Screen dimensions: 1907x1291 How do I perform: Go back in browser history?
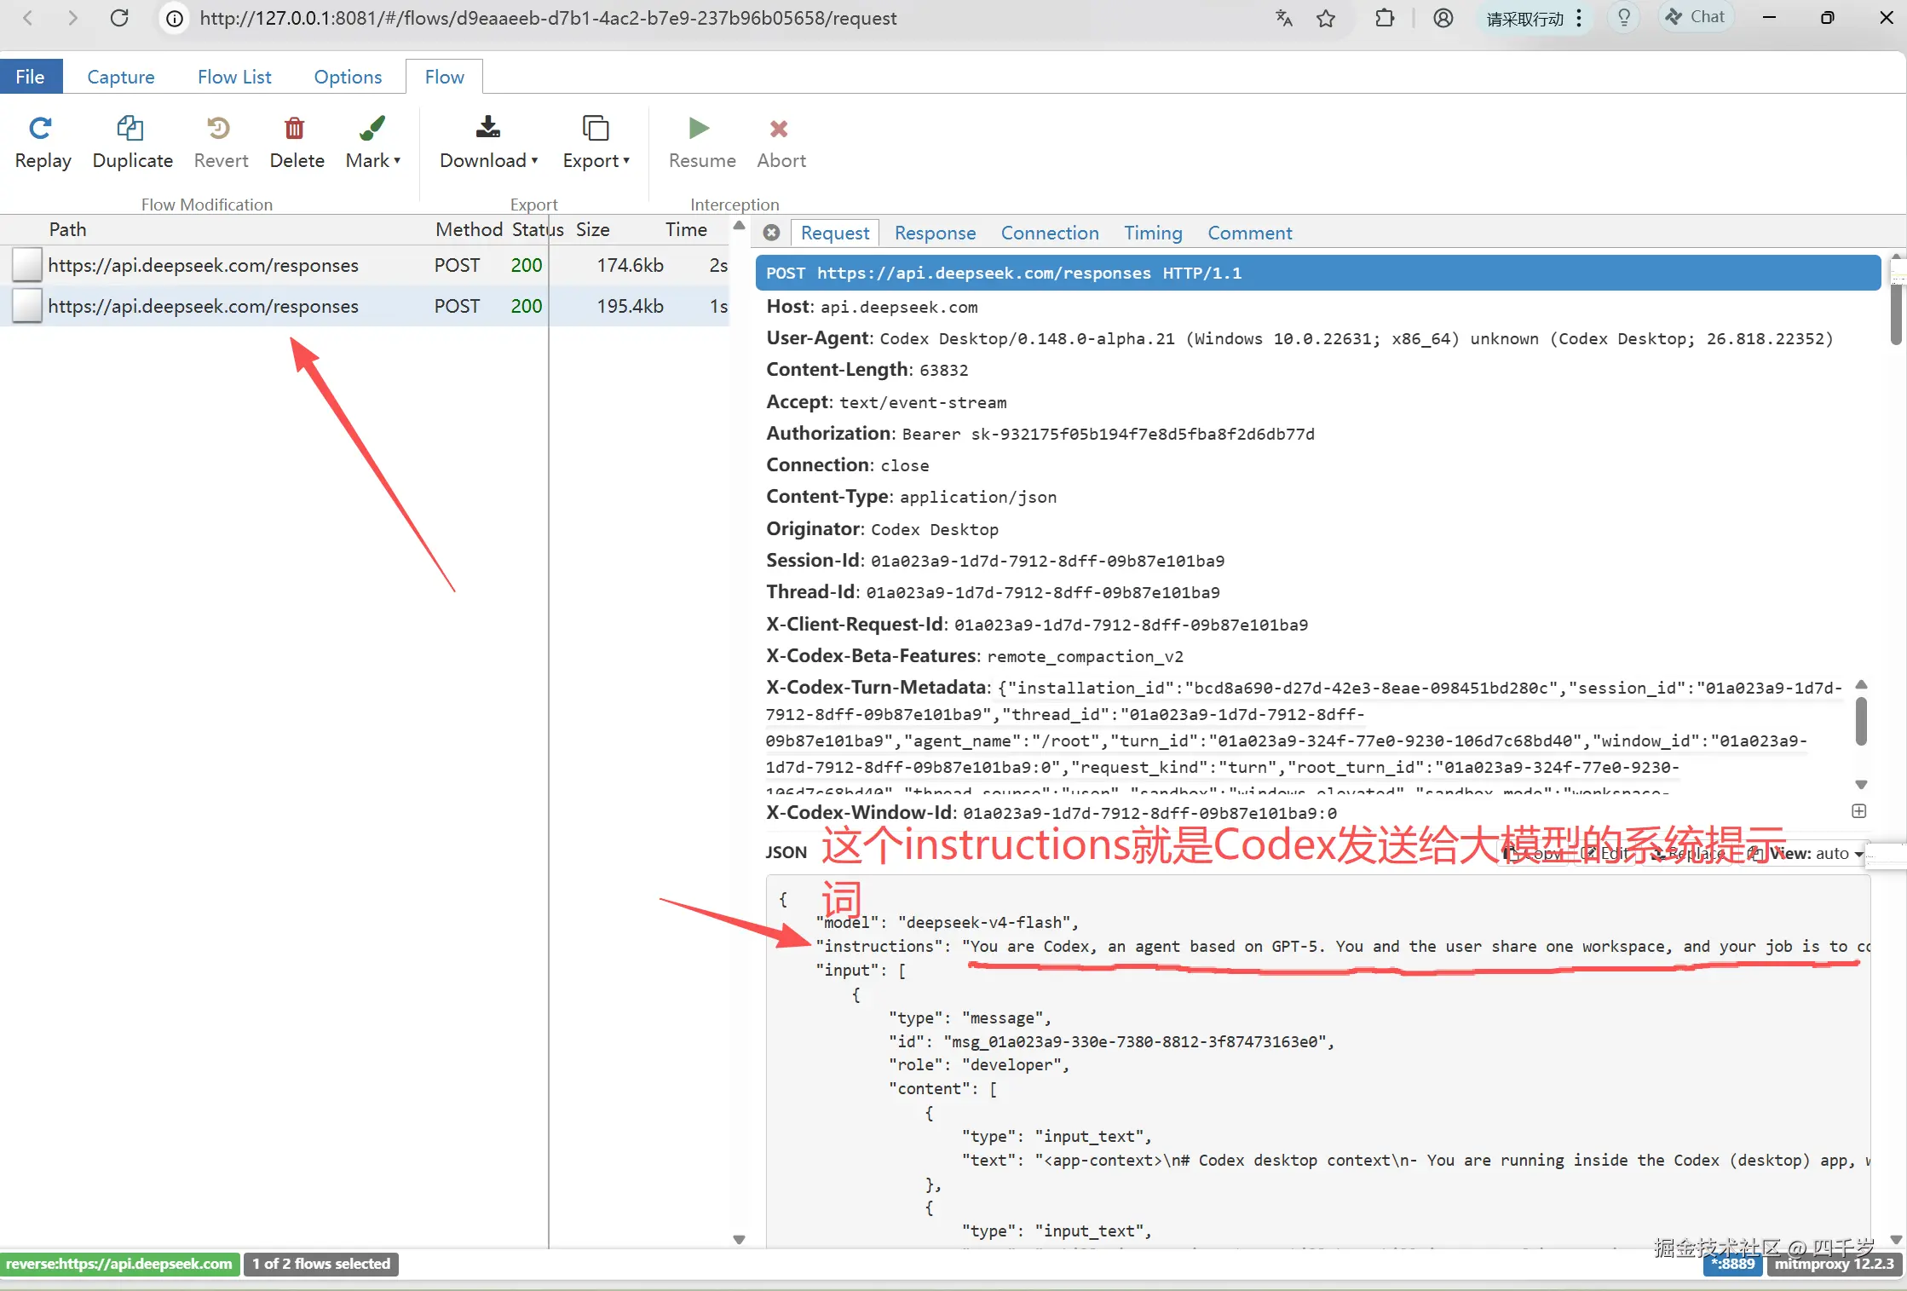pyautogui.click(x=27, y=18)
